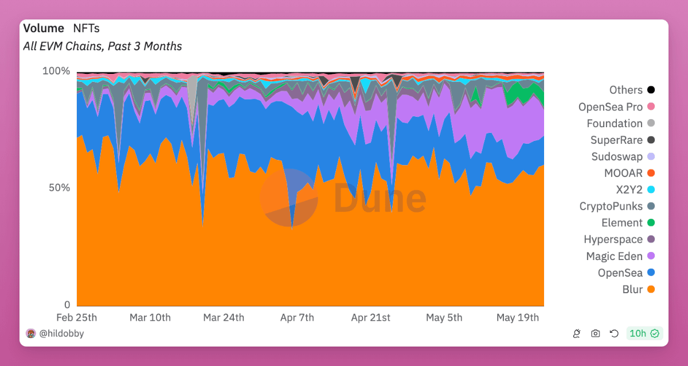
Task: Click the "May 19th" x-axis label
Action: click(518, 317)
